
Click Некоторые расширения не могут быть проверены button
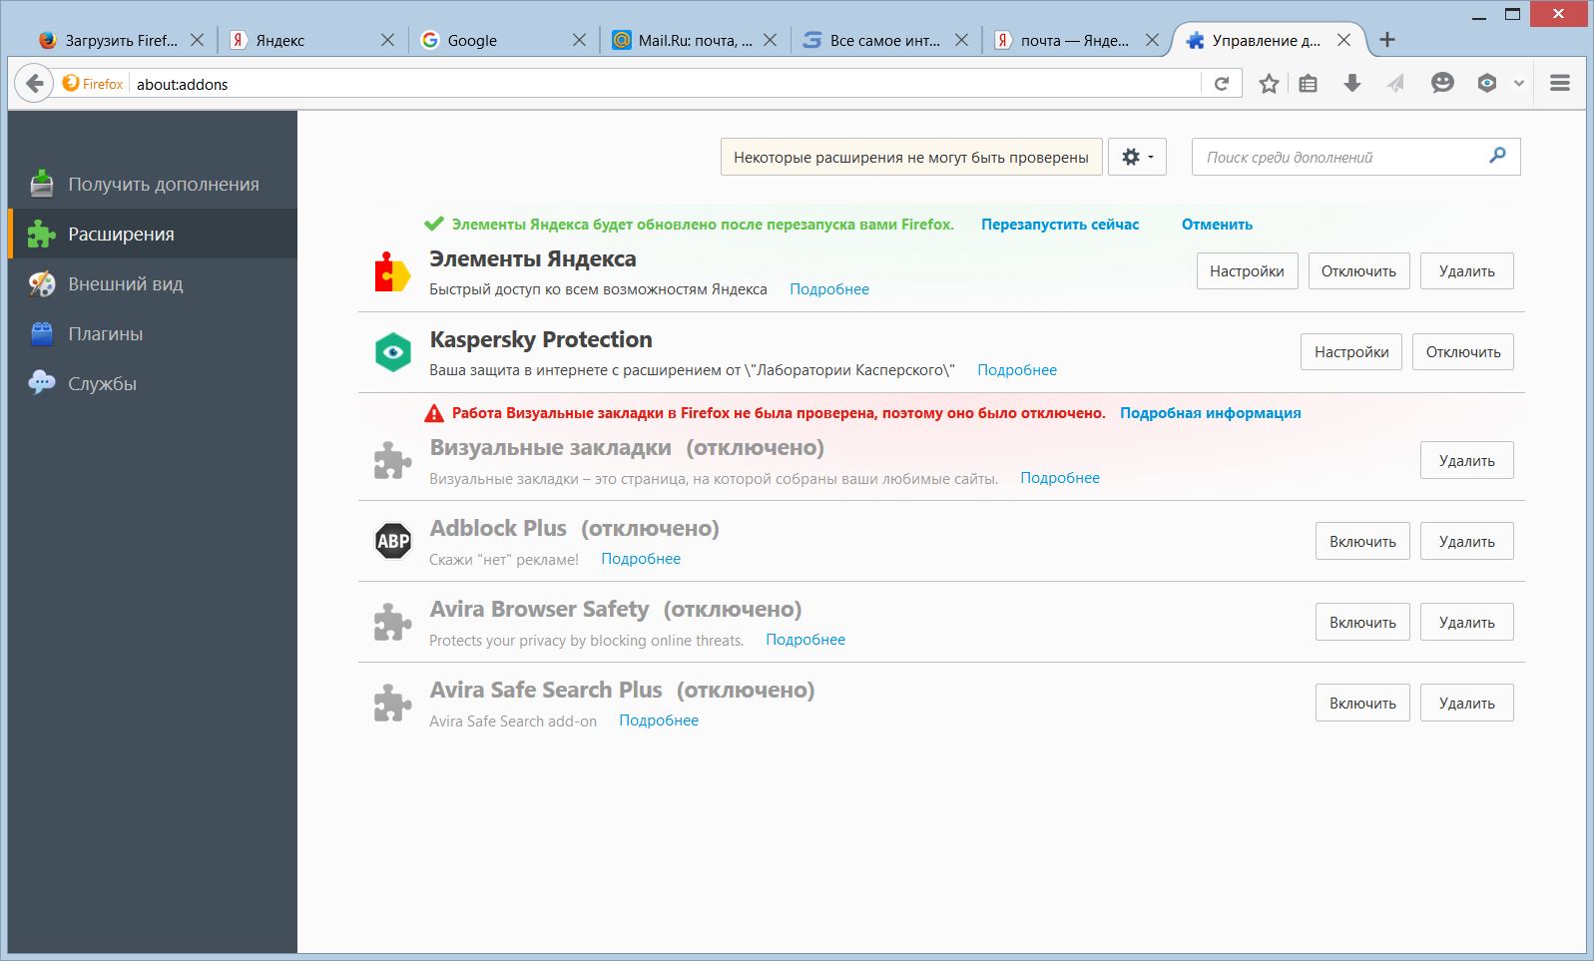[911, 157]
